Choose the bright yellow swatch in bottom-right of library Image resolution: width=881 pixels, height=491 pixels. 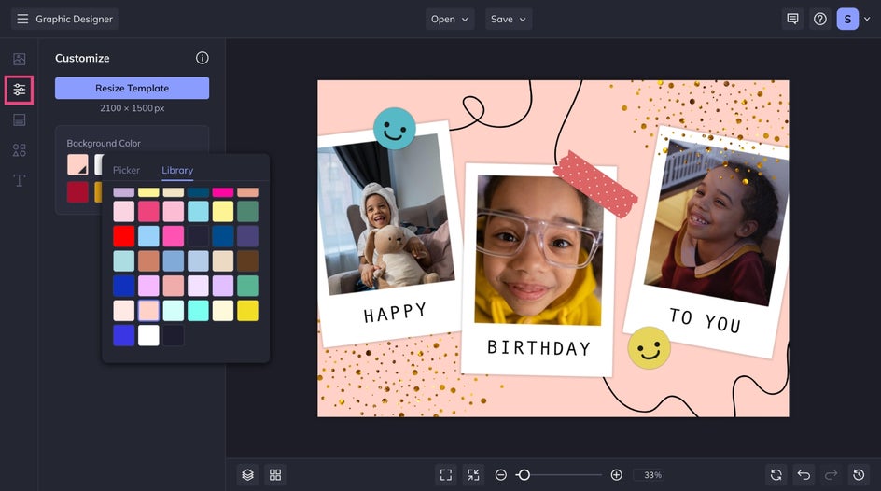[247, 311]
